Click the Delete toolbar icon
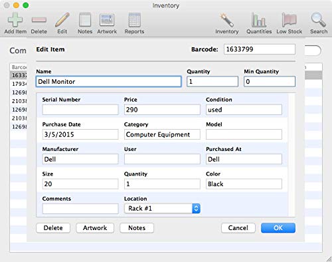This screenshot has height=262, width=332. tap(39, 20)
